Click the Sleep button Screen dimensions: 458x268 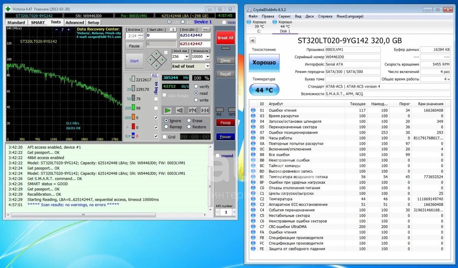pos(225,60)
